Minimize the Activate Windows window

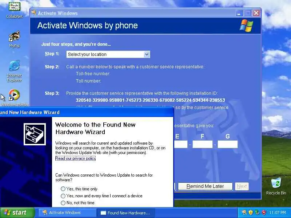pyautogui.click(x=239, y=13)
